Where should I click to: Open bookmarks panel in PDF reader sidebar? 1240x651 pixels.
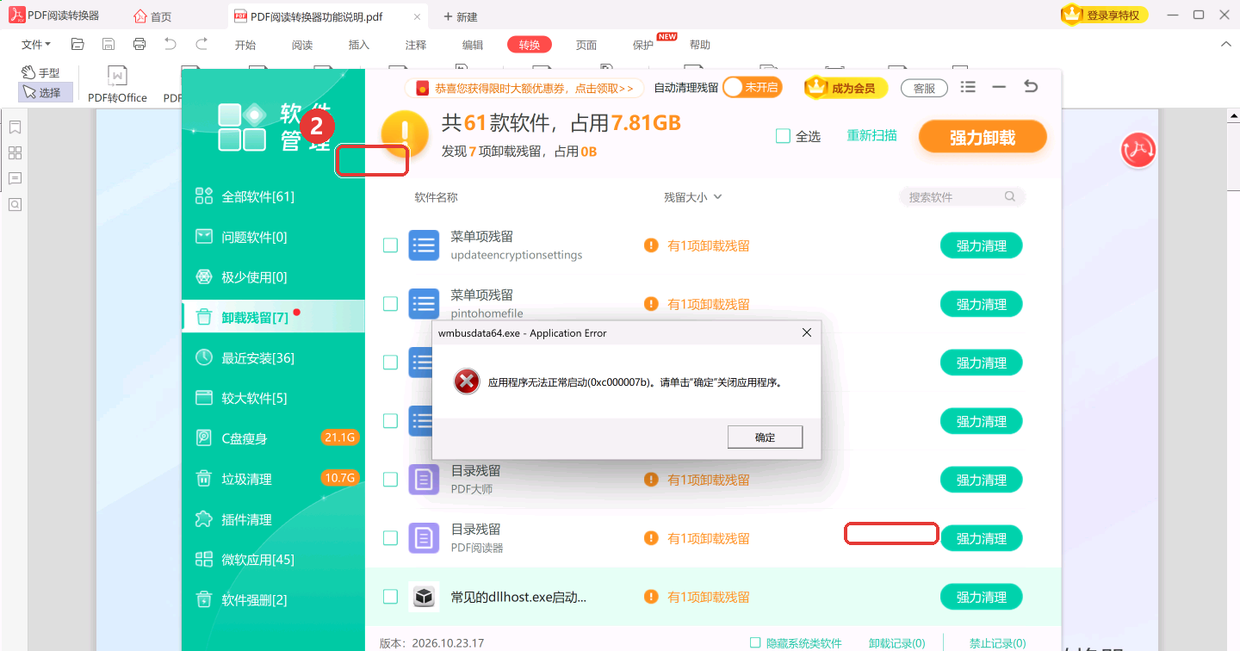point(15,127)
